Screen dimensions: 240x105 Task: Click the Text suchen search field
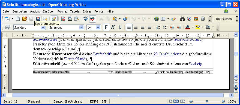click(224, 19)
